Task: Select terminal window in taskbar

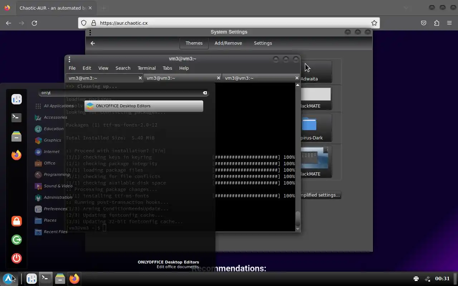Action: click(45, 278)
